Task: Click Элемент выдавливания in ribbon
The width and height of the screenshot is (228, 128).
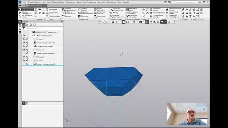Action: pyautogui.click(x=69, y=10)
